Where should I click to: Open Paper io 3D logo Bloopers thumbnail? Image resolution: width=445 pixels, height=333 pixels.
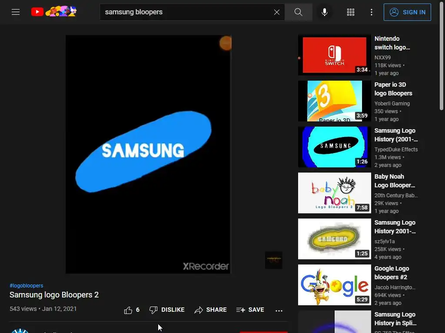(334, 101)
